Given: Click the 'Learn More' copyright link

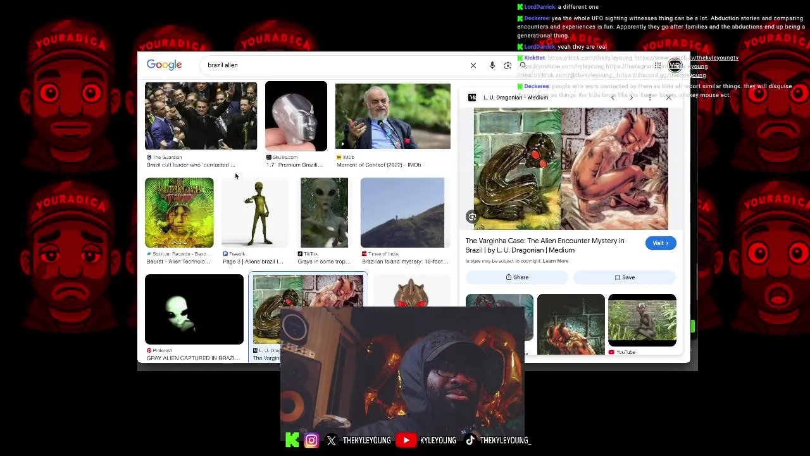Looking at the screenshot, I should point(556,261).
